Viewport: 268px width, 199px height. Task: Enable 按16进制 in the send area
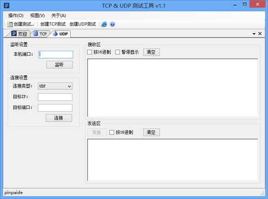(x=121, y=132)
